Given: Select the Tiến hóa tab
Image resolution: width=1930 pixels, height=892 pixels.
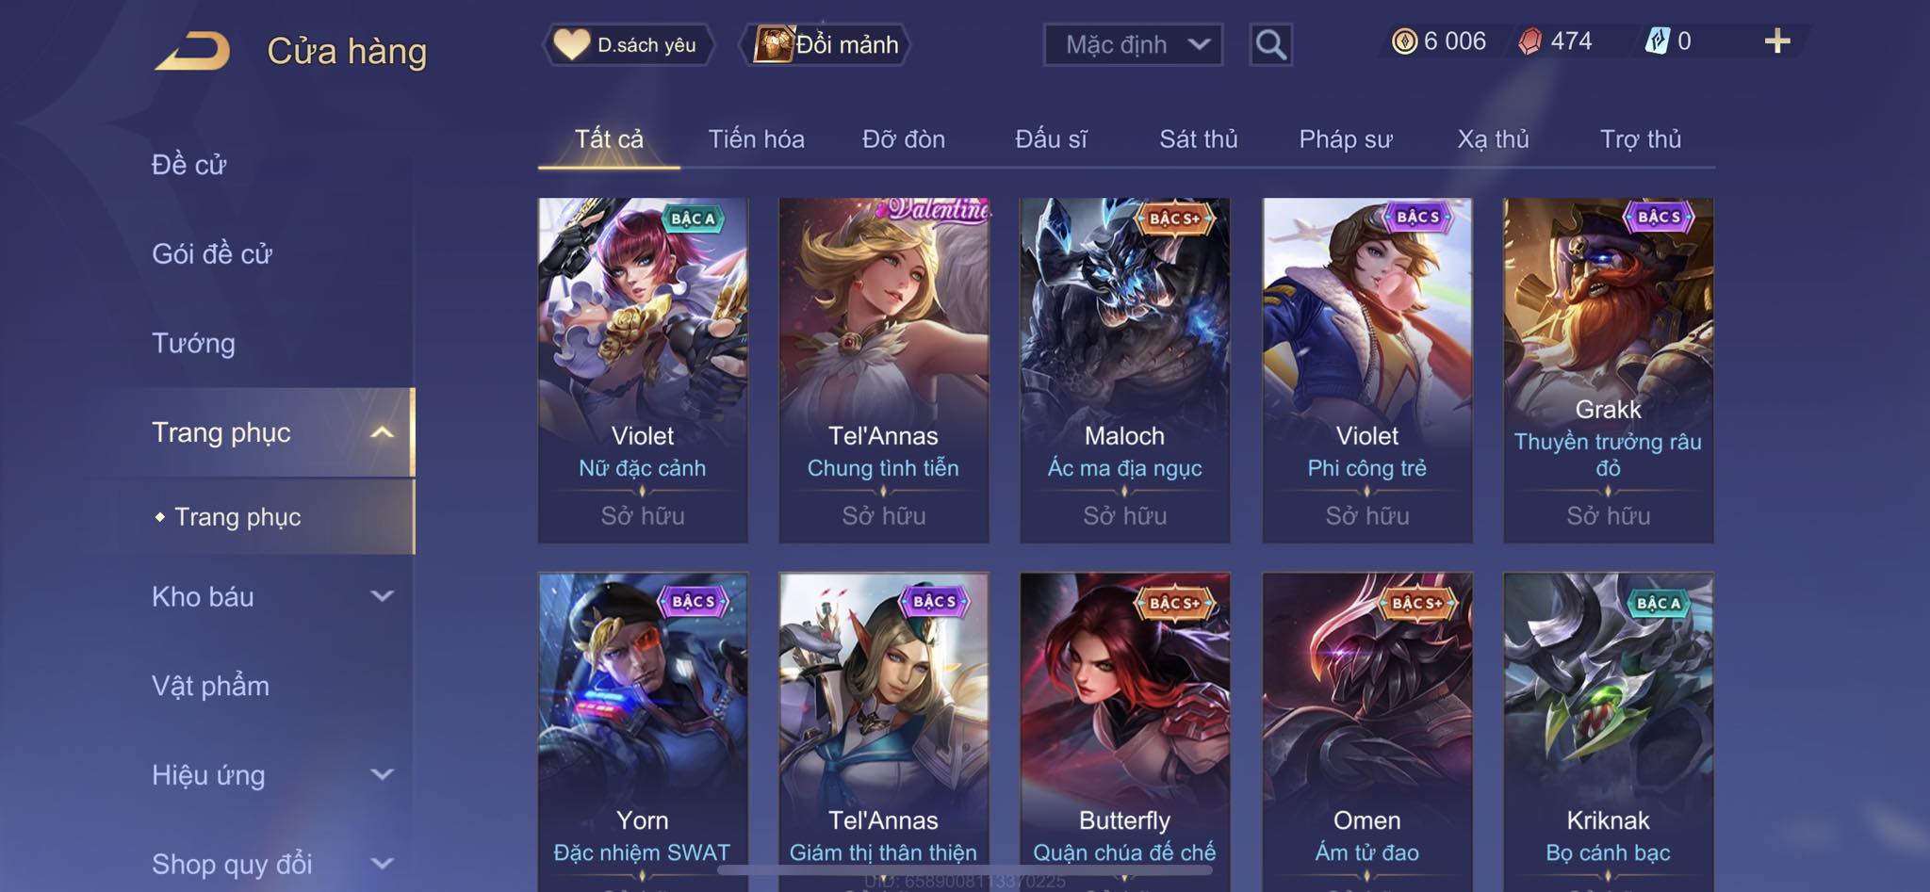Looking at the screenshot, I should (x=756, y=139).
